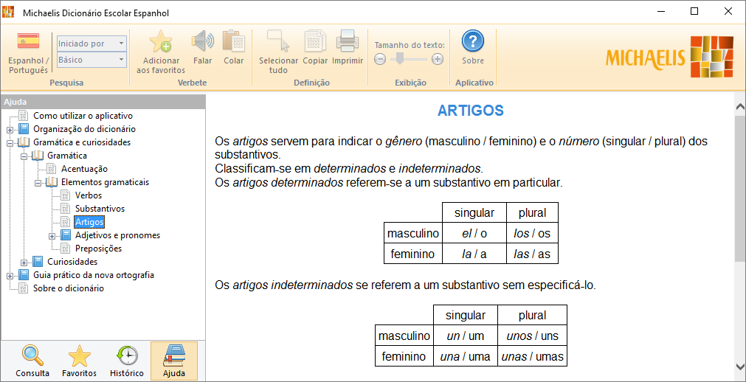Click the 'unos / uns' table cell

[532, 336]
